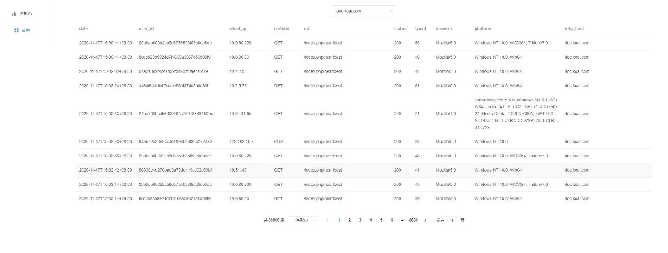Screen dimensions: 668x253
Task: Select the row with client IP 10.5.1.42
Action: (364, 170)
